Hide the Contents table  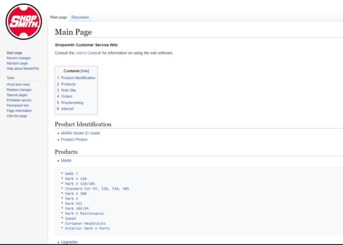[x=85, y=71]
